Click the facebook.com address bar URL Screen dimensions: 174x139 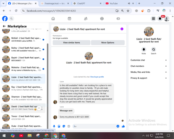pos(51,11)
